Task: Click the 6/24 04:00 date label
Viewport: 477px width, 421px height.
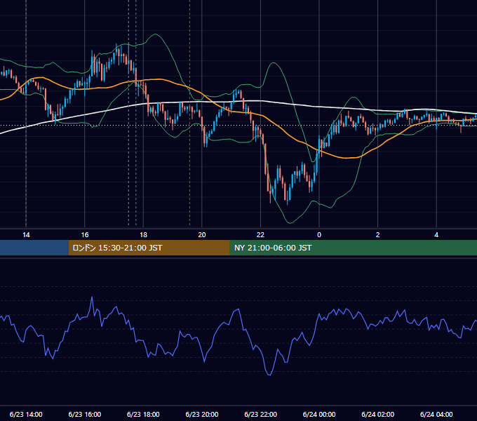Action: pos(436,414)
